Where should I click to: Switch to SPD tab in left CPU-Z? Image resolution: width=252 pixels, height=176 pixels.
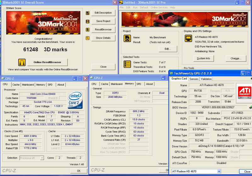50,85
